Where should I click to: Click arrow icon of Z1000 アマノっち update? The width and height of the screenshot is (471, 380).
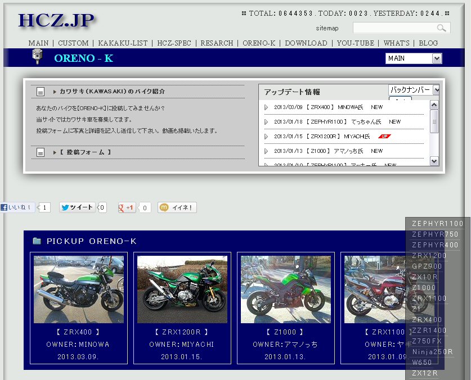point(266,151)
